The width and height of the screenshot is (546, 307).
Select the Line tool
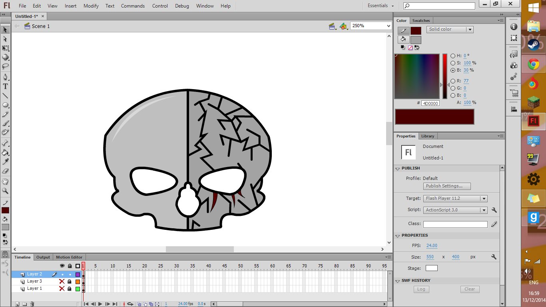pos(5,96)
